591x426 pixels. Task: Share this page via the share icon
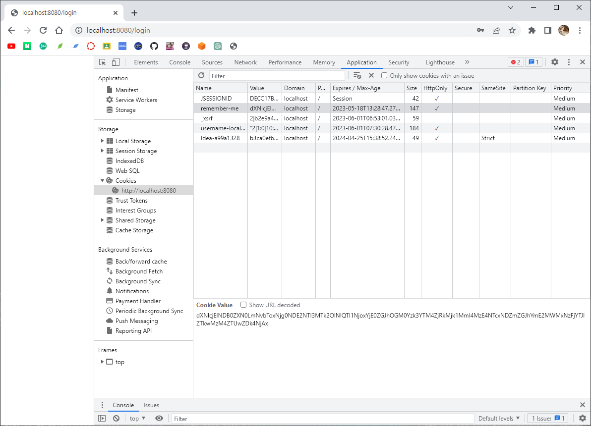click(496, 30)
